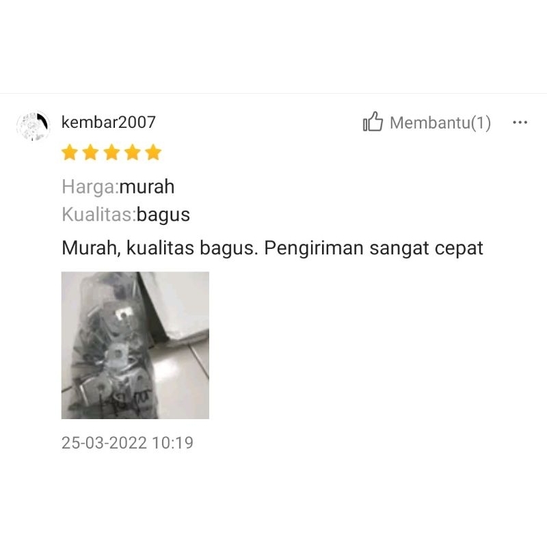Open the three-dot more options menu

(x=520, y=122)
